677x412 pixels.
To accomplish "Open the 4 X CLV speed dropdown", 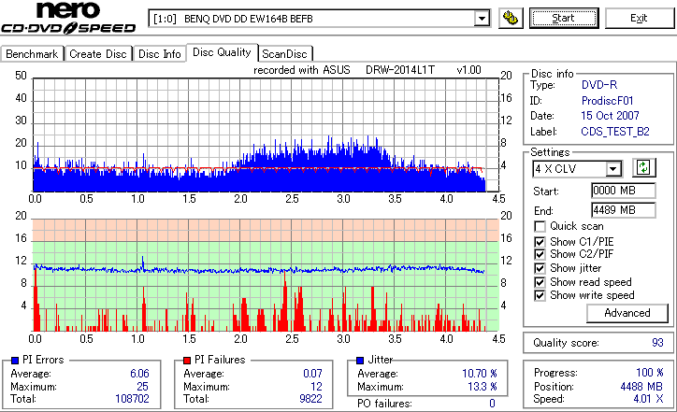I will [x=612, y=169].
